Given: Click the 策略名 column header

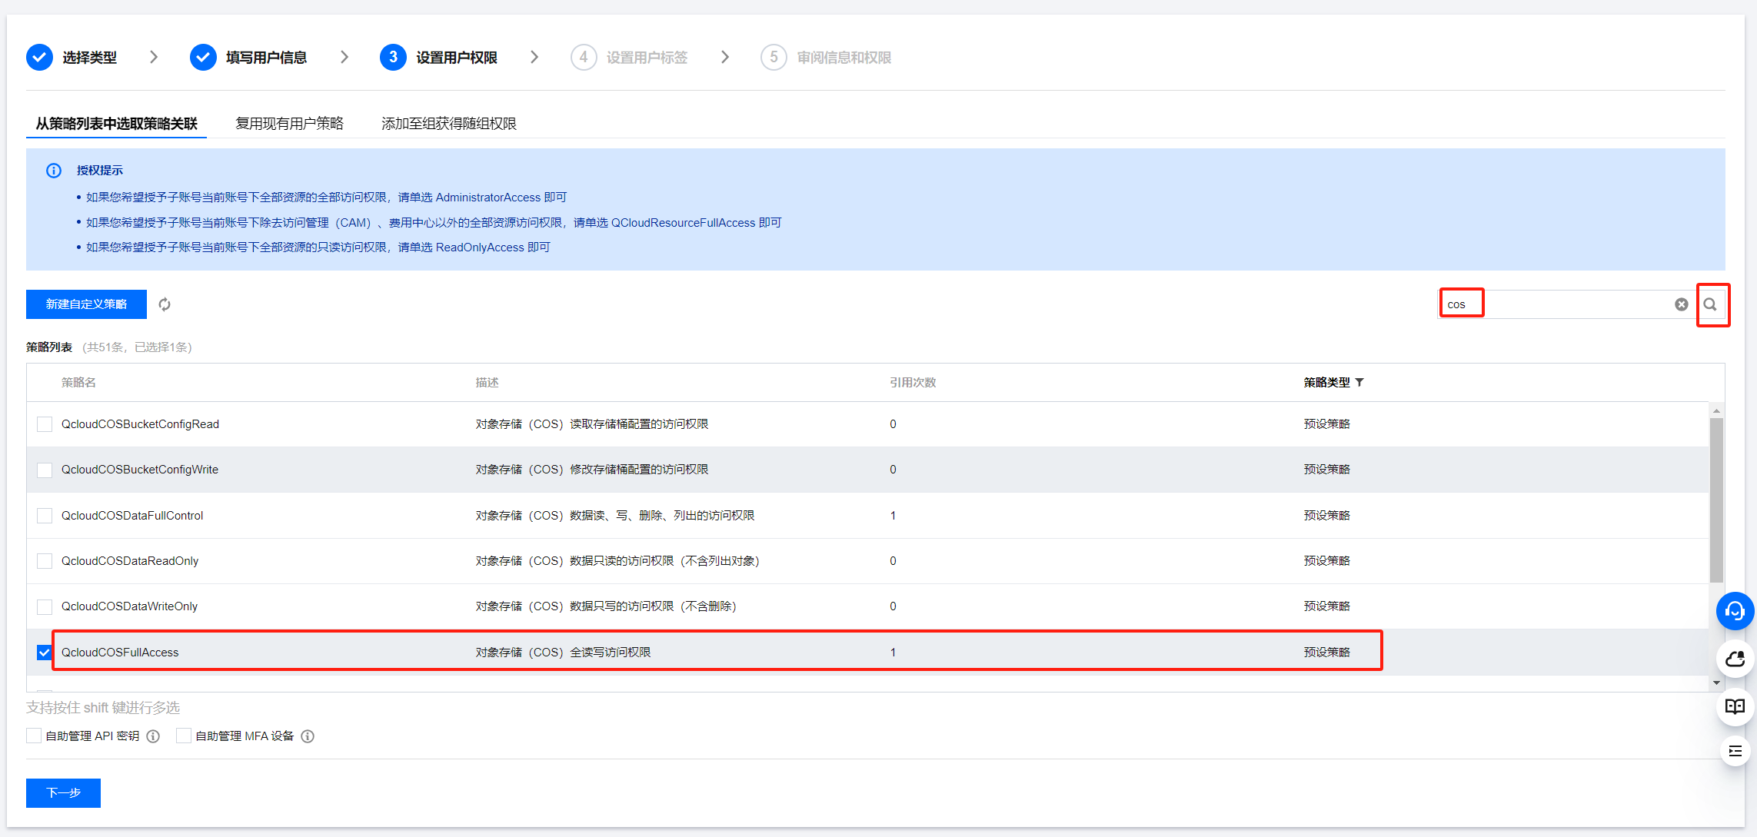Looking at the screenshot, I should [x=78, y=382].
